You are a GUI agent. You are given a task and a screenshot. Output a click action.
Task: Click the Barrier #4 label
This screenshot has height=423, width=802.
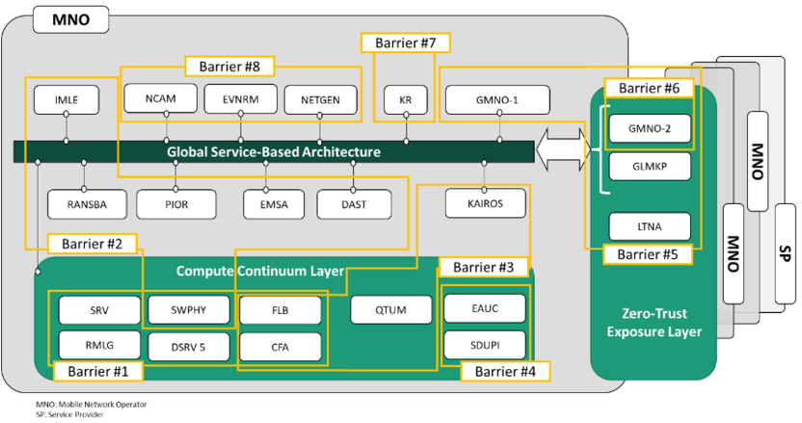[505, 371]
